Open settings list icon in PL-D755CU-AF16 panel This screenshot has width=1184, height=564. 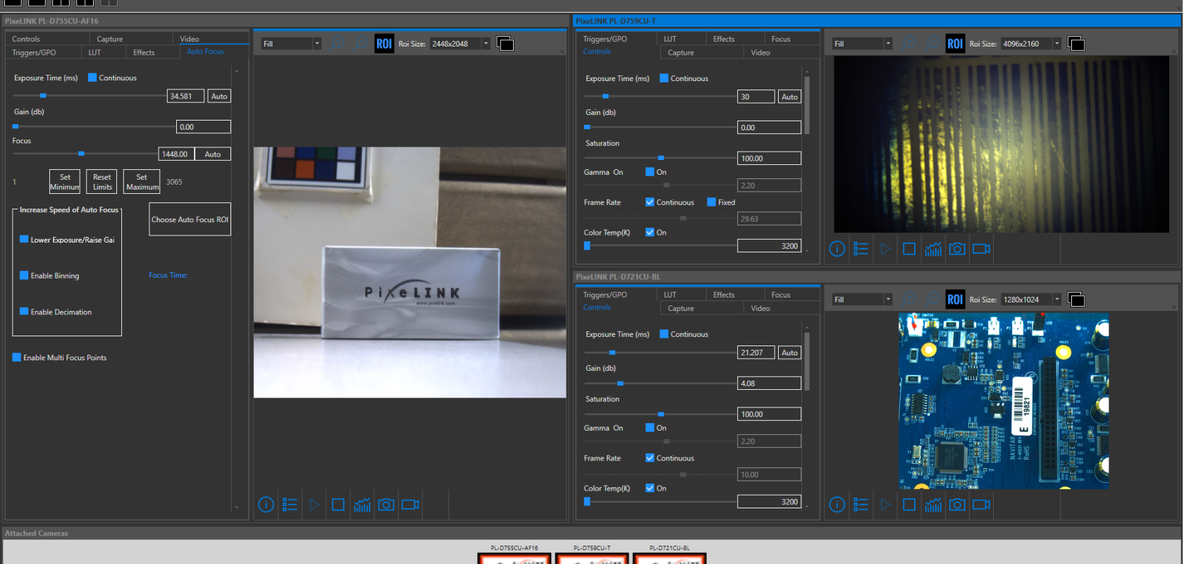pos(290,505)
